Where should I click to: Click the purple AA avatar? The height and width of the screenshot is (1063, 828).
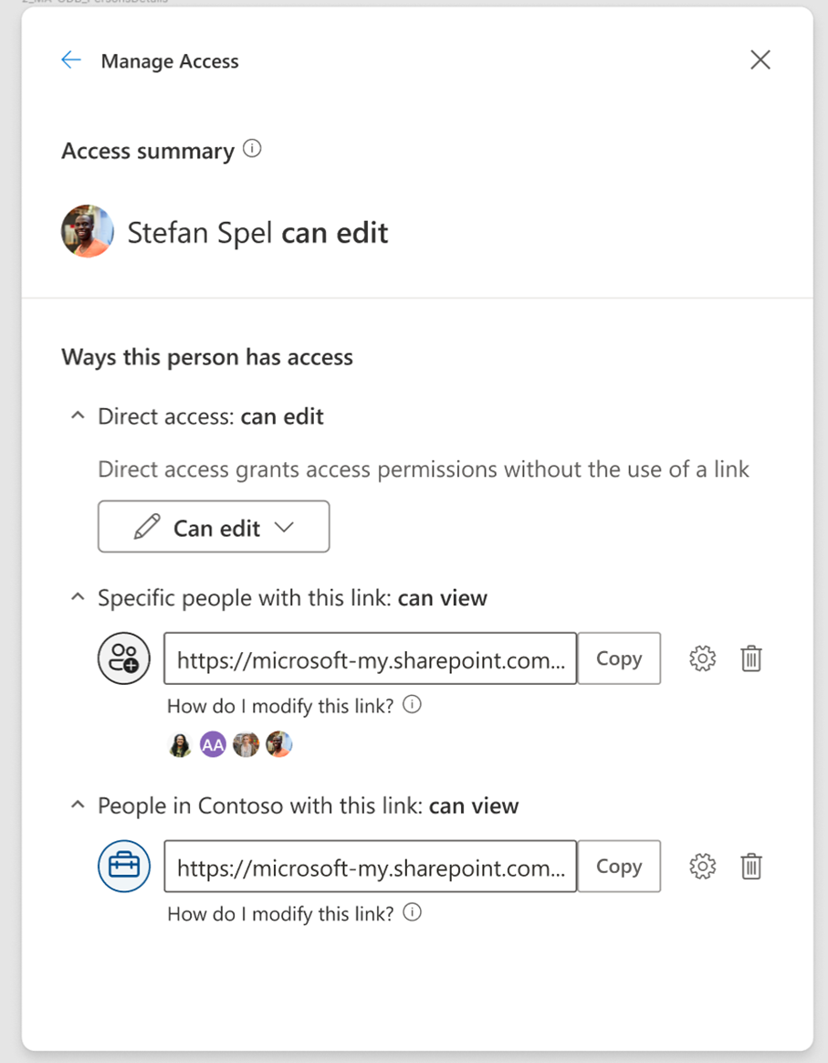click(x=213, y=745)
